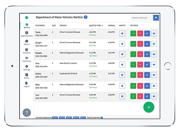The image size is (181, 133).
Task: Sort by Quoted Time column header
Action: [96, 25]
